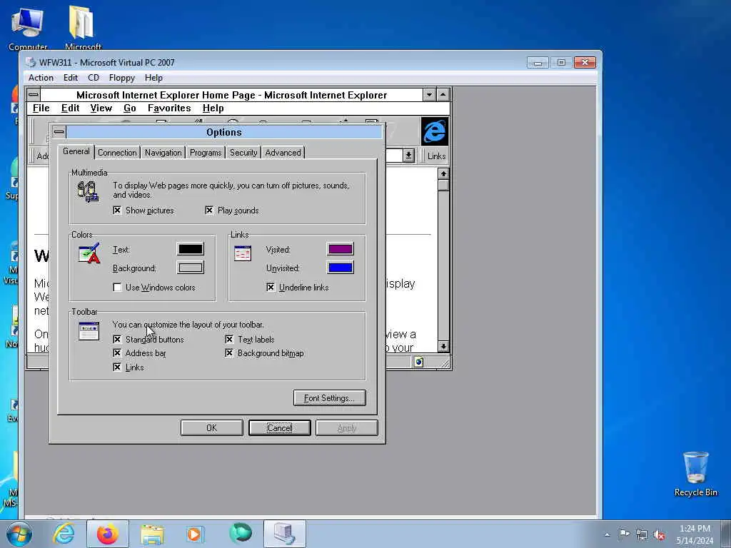This screenshot has width=731, height=548.
Task: Click the network tray icon
Action: click(642, 534)
